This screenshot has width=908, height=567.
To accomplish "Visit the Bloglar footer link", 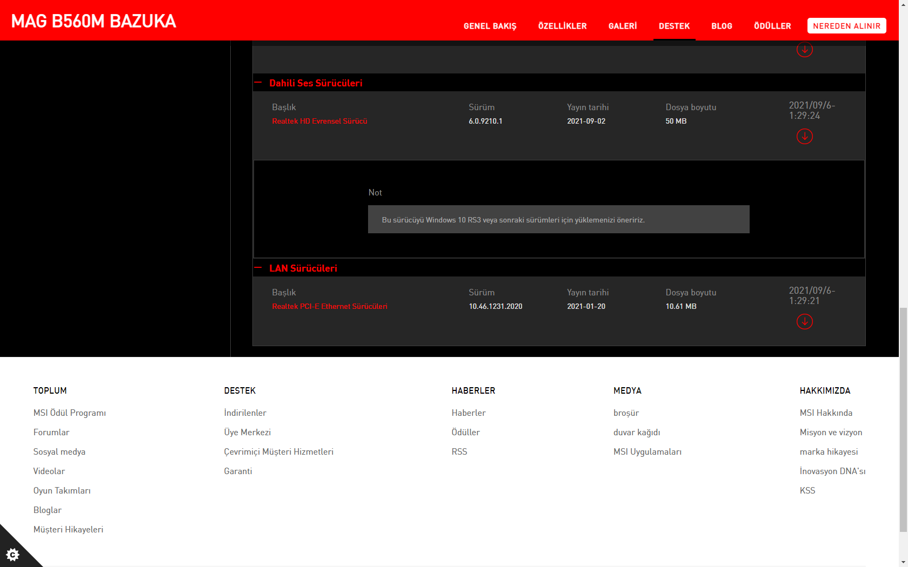I will pos(48,510).
